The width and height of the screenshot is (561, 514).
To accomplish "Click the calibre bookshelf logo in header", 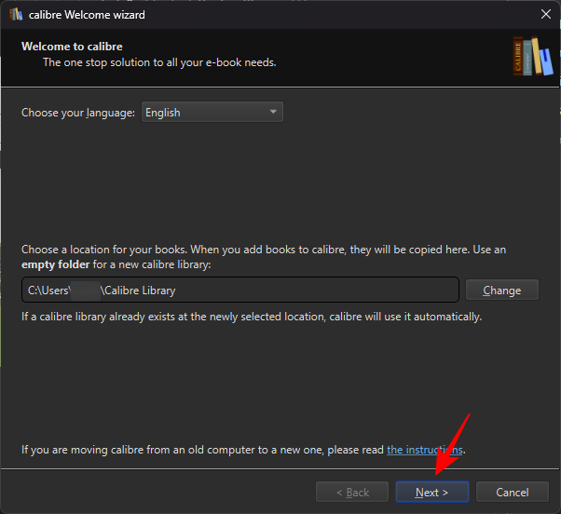I will [529, 56].
